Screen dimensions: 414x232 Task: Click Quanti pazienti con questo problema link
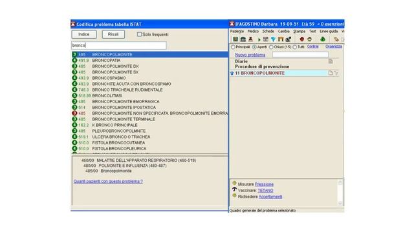[x=108, y=182]
